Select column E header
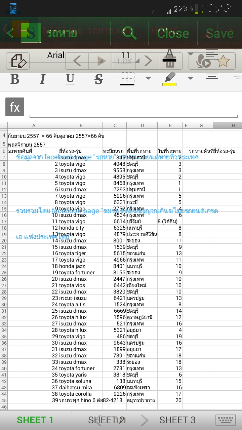242x430 pixels. pos(170,125)
